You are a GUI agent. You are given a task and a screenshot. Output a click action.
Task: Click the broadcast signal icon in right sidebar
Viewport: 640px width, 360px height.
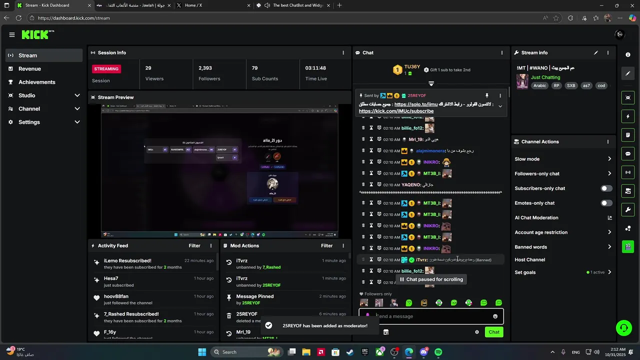click(x=628, y=172)
